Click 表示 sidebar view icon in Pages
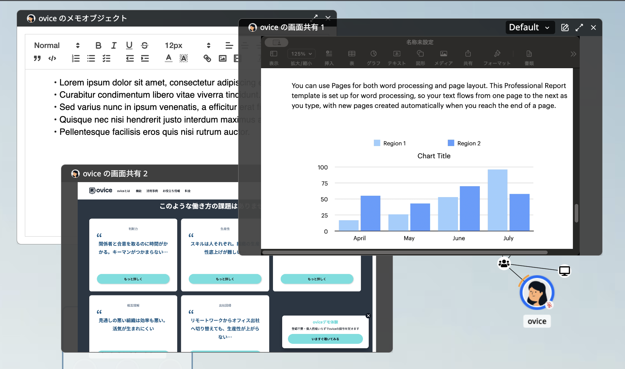The height and width of the screenshot is (369, 625). coord(274,53)
